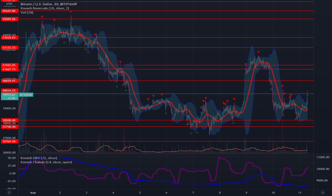Image resolution: width=332 pixels, height=196 pixels.
Task: Click the 43135.73 price level label
Action: 10,48
